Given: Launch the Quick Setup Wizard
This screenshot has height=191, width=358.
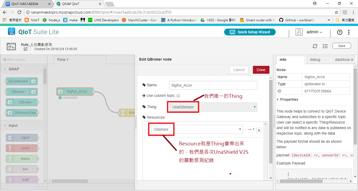Looking at the screenshot, I should (250, 32).
